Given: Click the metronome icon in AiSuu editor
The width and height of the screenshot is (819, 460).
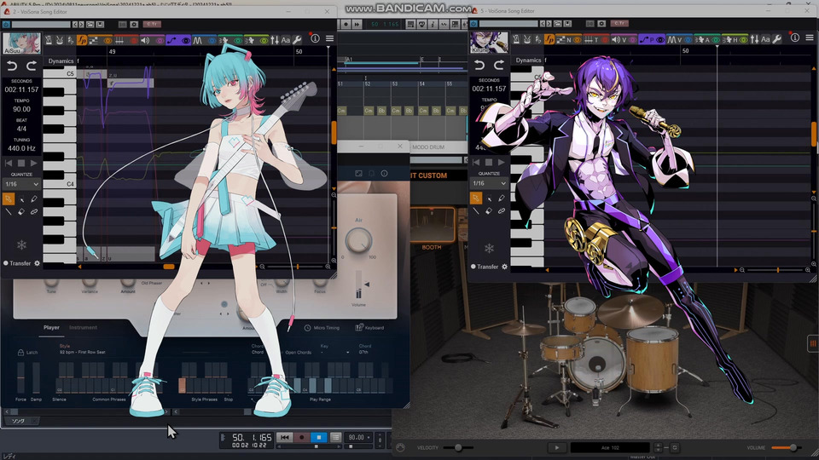Looking at the screenshot, I should click(48, 39).
